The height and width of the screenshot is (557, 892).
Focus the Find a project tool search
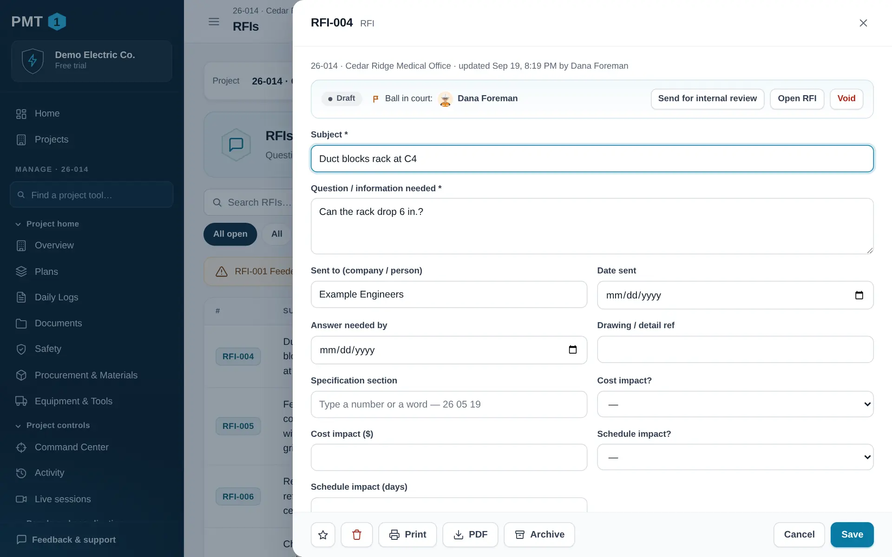tap(92, 195)
